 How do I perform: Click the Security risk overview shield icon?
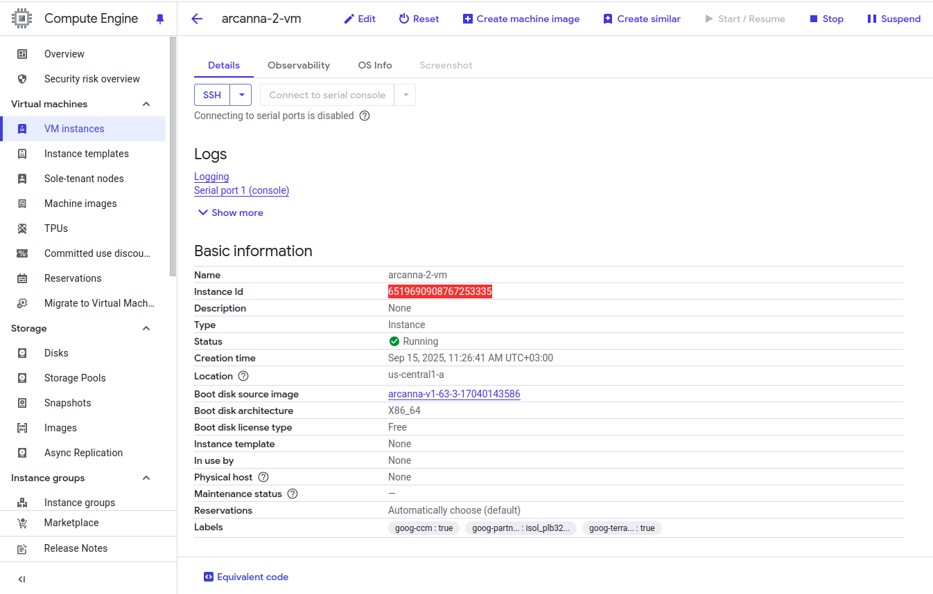[22, 79]
